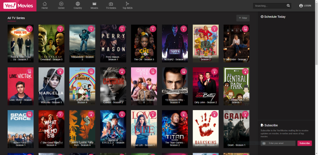Click The Titan Games Season 2 title link

tap(175, 144)
